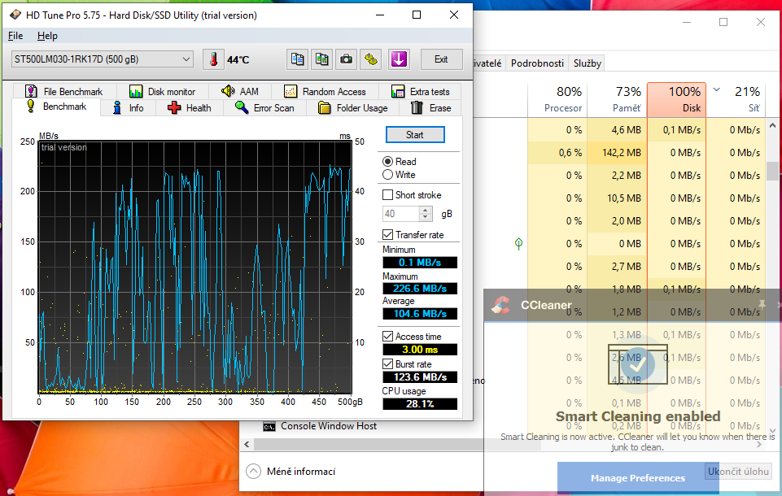Uncheck the Transfer rate checkbox

tap(387, 235)
